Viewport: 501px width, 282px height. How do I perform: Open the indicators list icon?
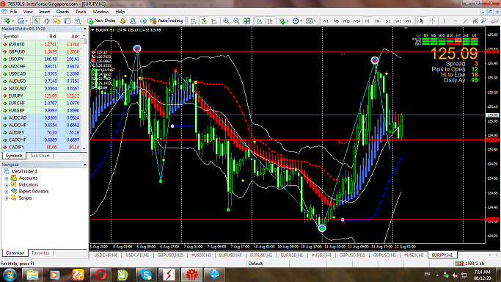point(282,21)
